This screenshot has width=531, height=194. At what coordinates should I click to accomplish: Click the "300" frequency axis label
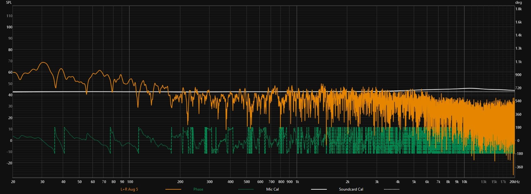click(210, 182)
